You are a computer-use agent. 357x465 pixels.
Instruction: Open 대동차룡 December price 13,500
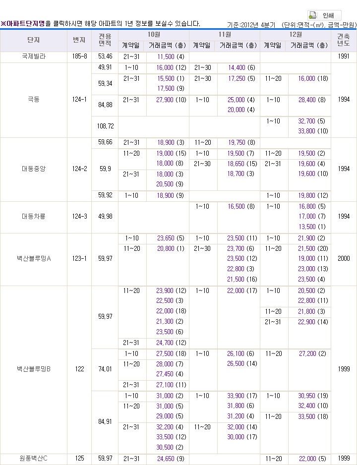click(x=307, y=227)
